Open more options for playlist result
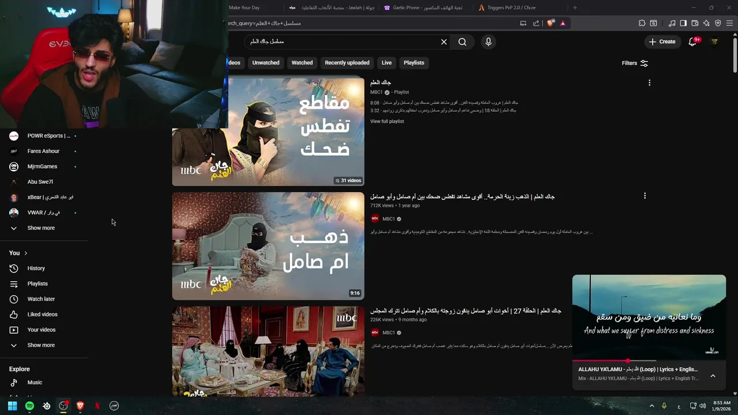The width and height of the screenshot is (738, 415). pyautogui.click(x=649, y=83)
